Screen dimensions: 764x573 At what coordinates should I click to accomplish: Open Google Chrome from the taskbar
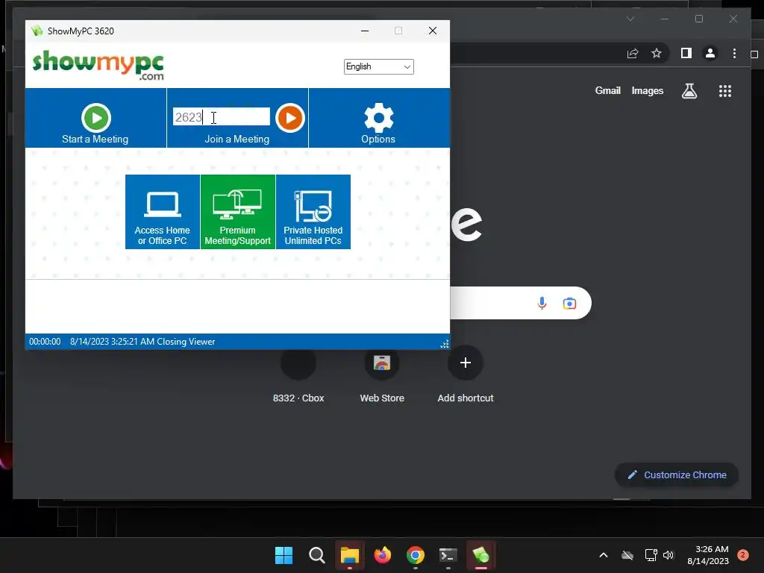point(415,555)
